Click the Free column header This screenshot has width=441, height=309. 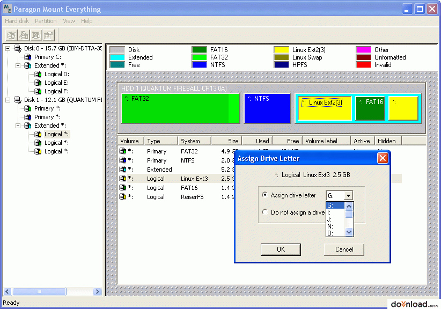coord(288,141)
